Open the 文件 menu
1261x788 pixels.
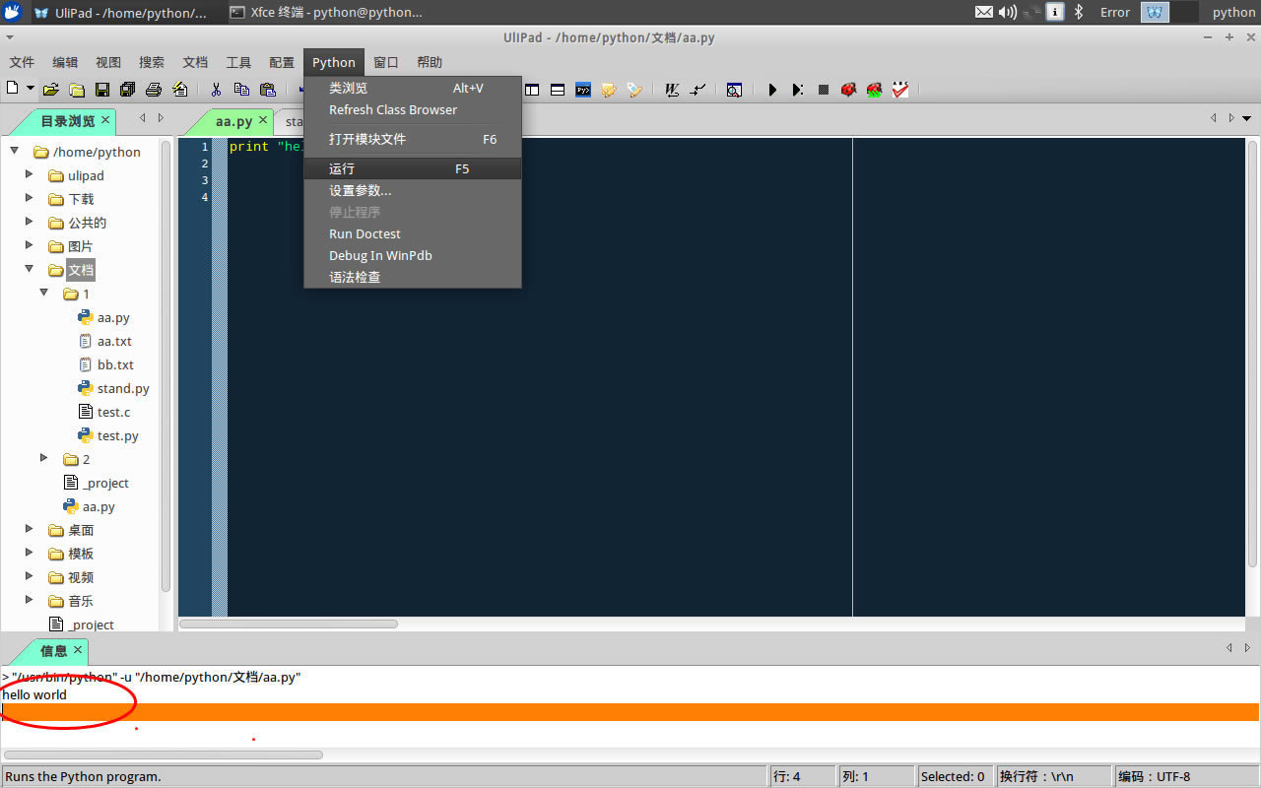coord(22,62)
